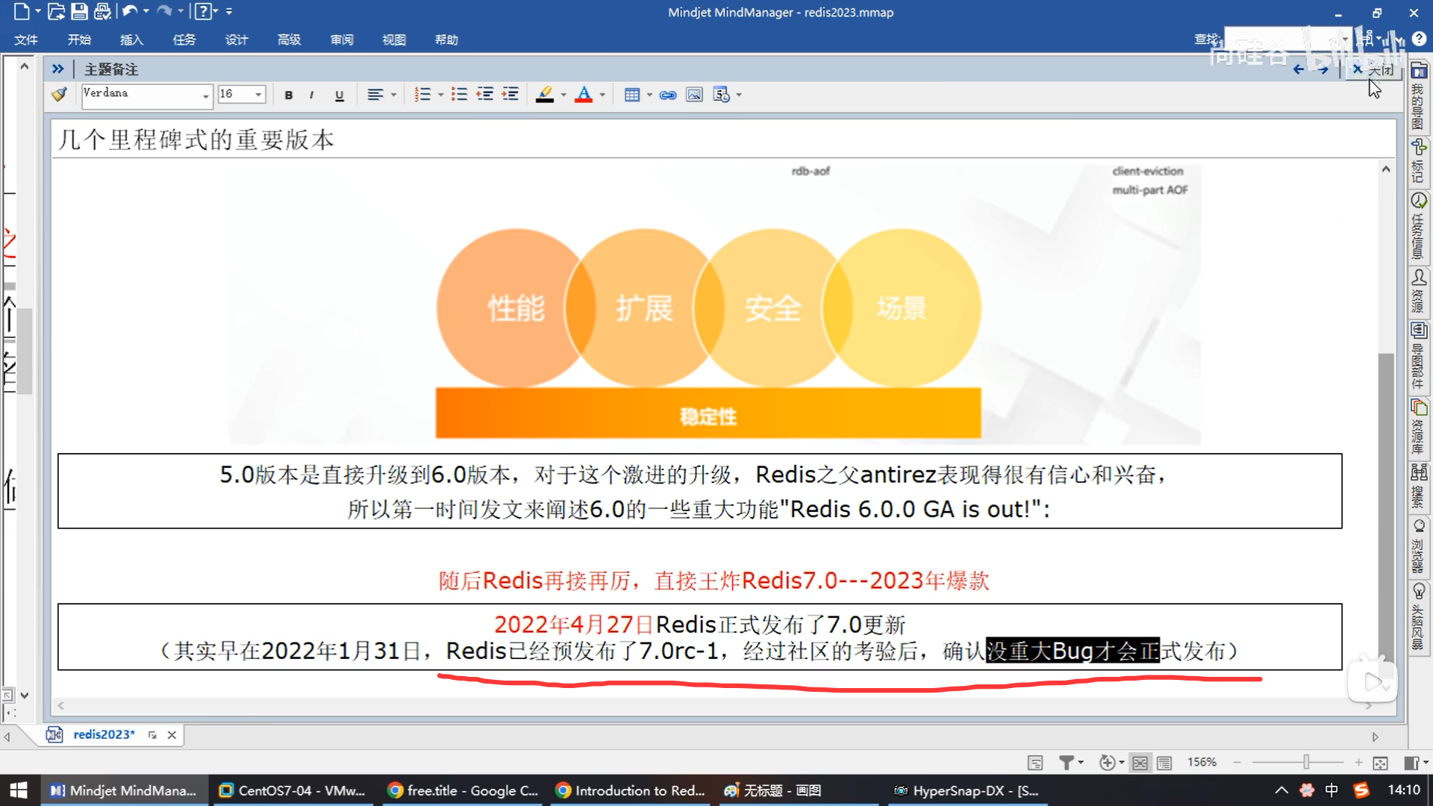Switch to the redis2023 document tab
Screen dimensions: 1433x806
coord(104,734)
